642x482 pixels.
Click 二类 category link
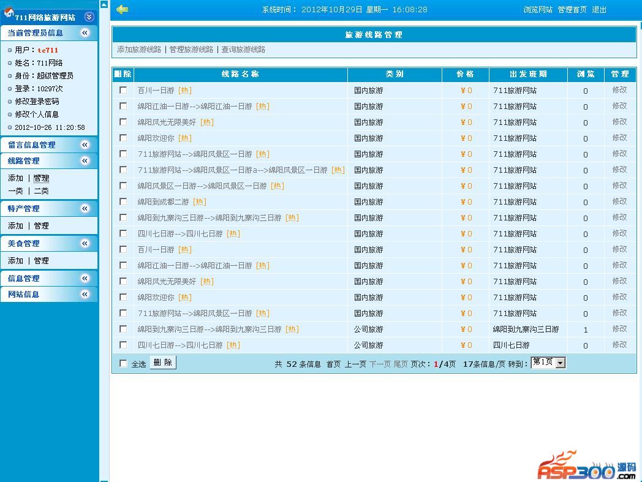42,191
